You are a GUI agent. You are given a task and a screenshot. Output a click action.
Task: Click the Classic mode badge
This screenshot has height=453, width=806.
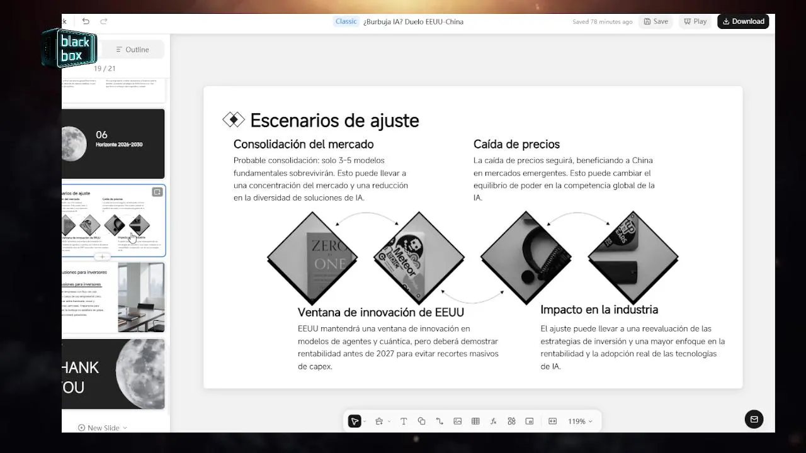click(346, 21)
